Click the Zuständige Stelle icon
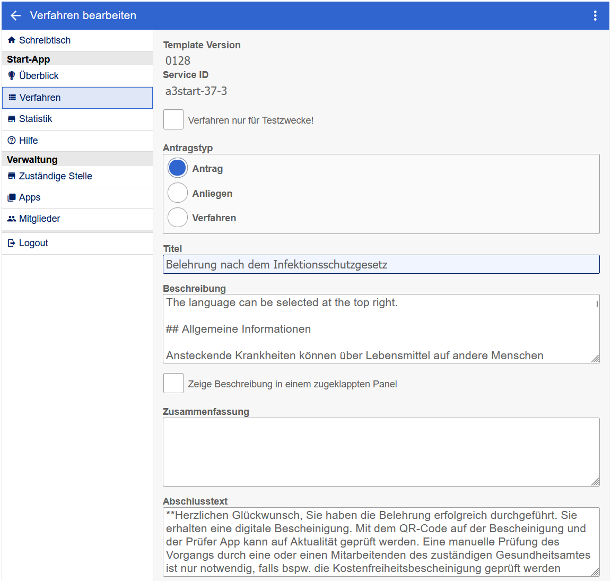The width and height of the screenshot is (611, 581). (12, 176)
